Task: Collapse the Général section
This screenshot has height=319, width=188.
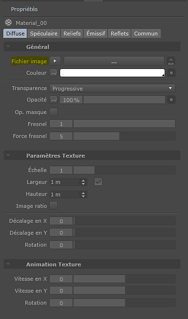Action: point(8,46)
